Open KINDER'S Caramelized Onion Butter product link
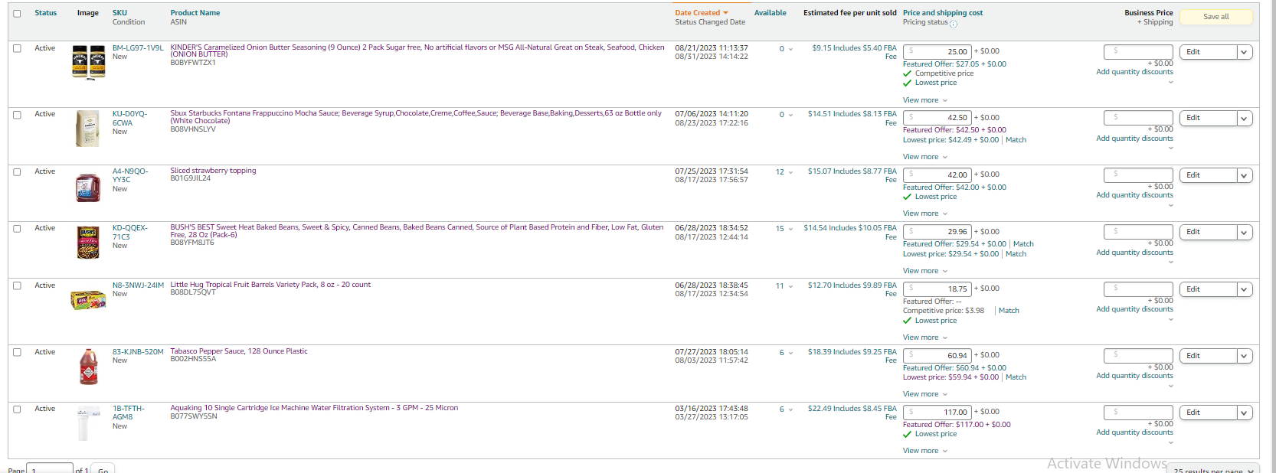 point(417,51)
